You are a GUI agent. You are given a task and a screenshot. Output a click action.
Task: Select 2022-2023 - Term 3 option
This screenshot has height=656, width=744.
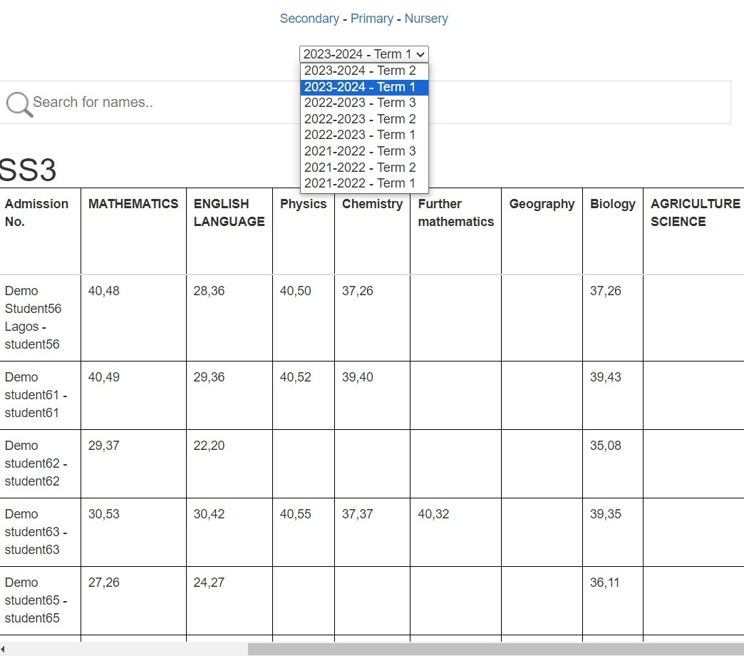click(x=360, y=103)
